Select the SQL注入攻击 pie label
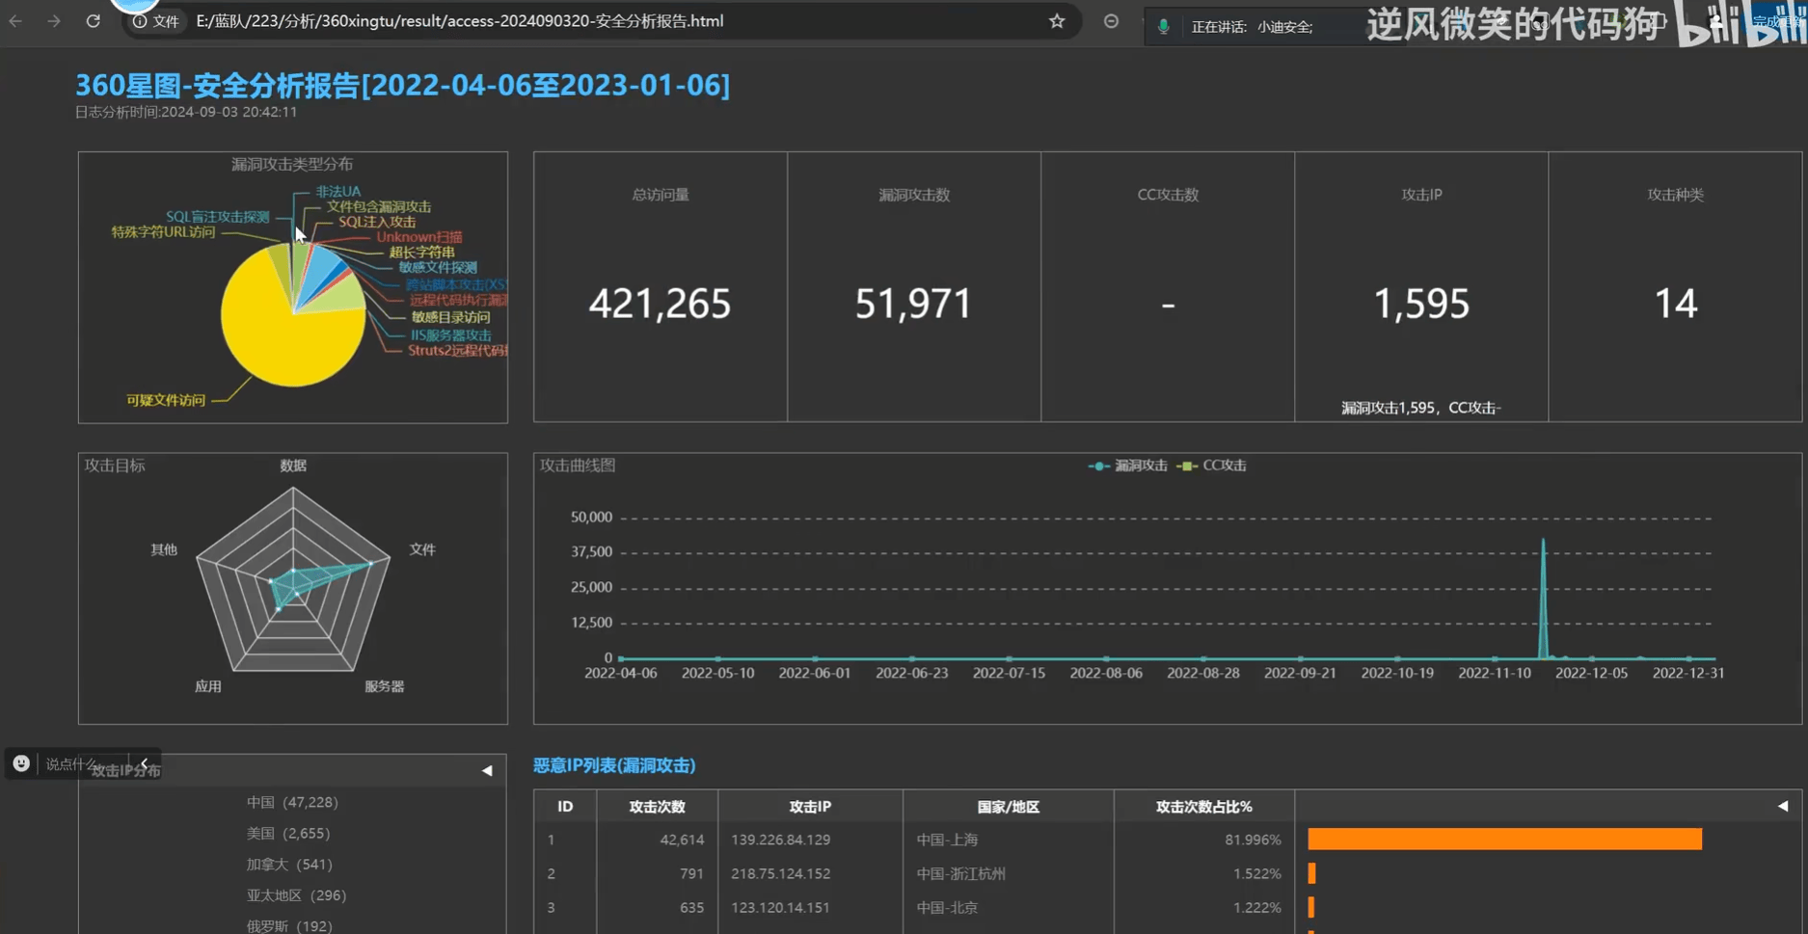 point(377,222)
